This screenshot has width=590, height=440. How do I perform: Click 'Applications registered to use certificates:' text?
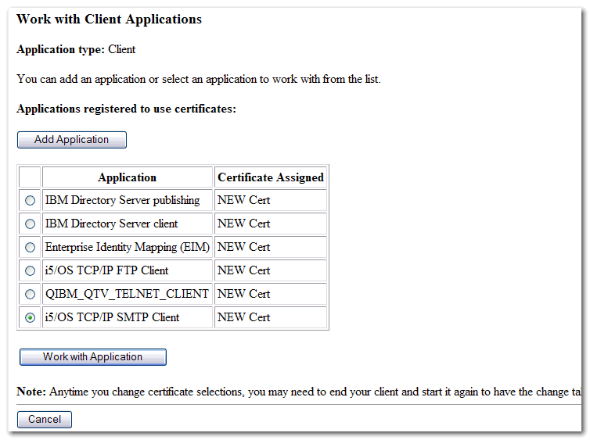pos(127,109)
